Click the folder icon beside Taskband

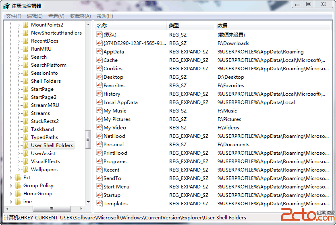coord(26,129)
